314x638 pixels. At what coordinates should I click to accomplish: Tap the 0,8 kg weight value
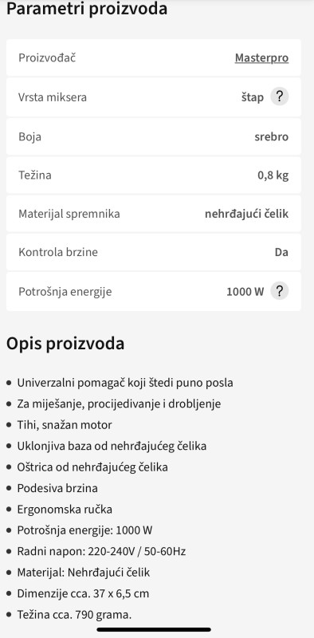[273, 175]
